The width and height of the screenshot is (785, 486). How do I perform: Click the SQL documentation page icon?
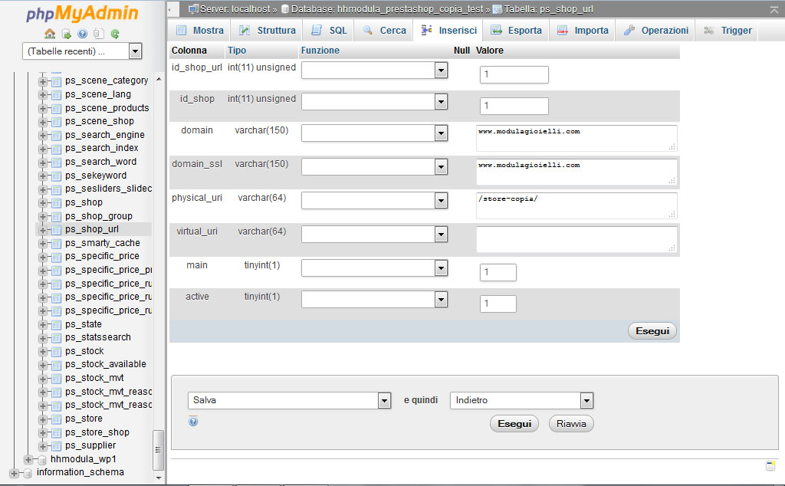[x=99, y=34]
